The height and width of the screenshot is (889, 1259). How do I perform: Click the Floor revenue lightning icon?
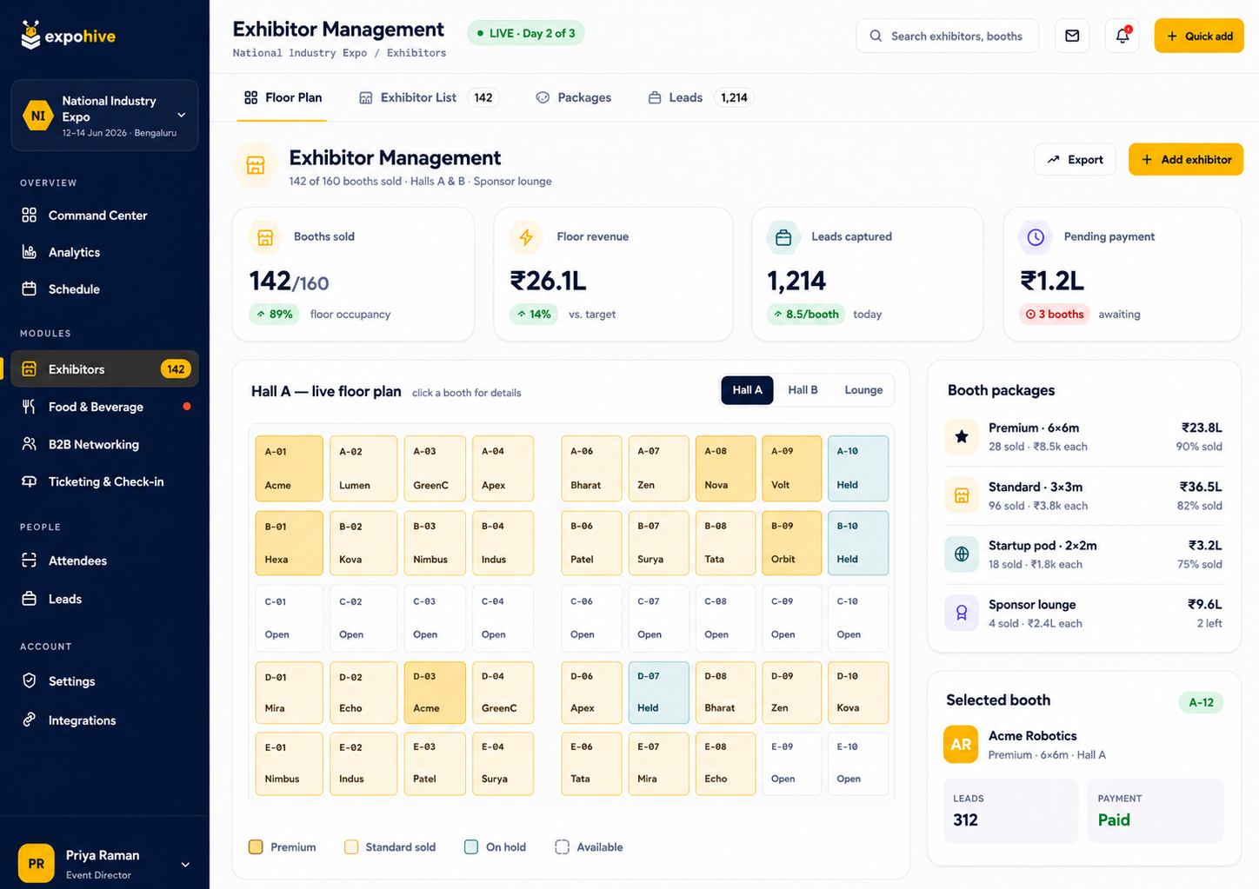[x=526, y=237]
